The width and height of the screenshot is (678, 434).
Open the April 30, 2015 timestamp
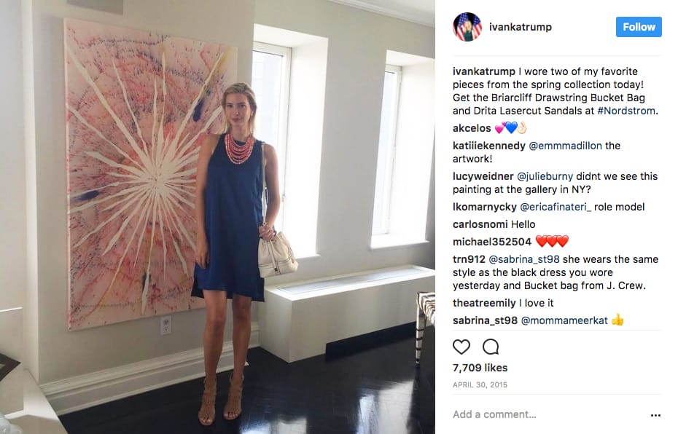pyautogui.click(x=480, y=384)
